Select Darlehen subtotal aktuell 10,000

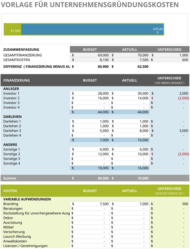point(130,140)
